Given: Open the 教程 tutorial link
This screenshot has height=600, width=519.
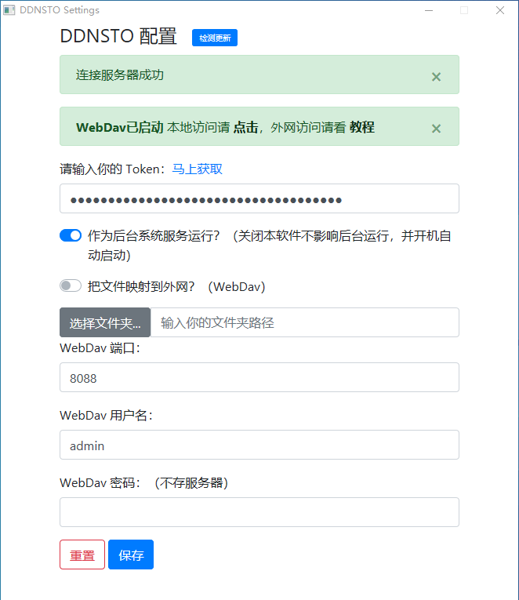Looking at the screenshot, I should click(361, 127).
